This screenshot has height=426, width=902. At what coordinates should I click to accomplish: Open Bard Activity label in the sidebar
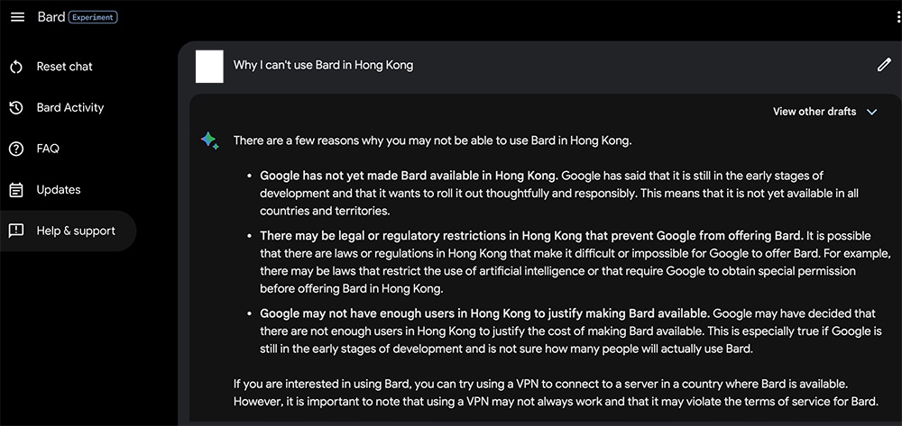(70, 108)
